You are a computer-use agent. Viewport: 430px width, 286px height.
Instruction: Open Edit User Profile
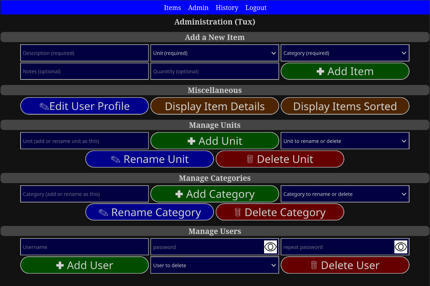[85, 106]
